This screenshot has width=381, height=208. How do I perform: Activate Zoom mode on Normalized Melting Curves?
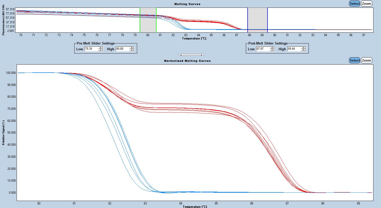point(366,60)
